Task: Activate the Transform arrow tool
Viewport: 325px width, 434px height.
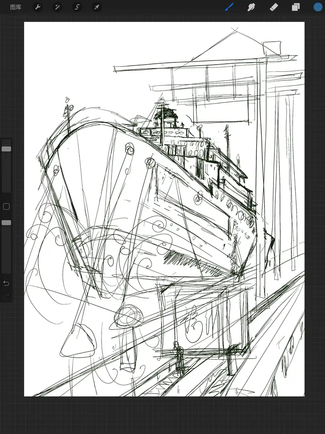Action: coord(97,7)
